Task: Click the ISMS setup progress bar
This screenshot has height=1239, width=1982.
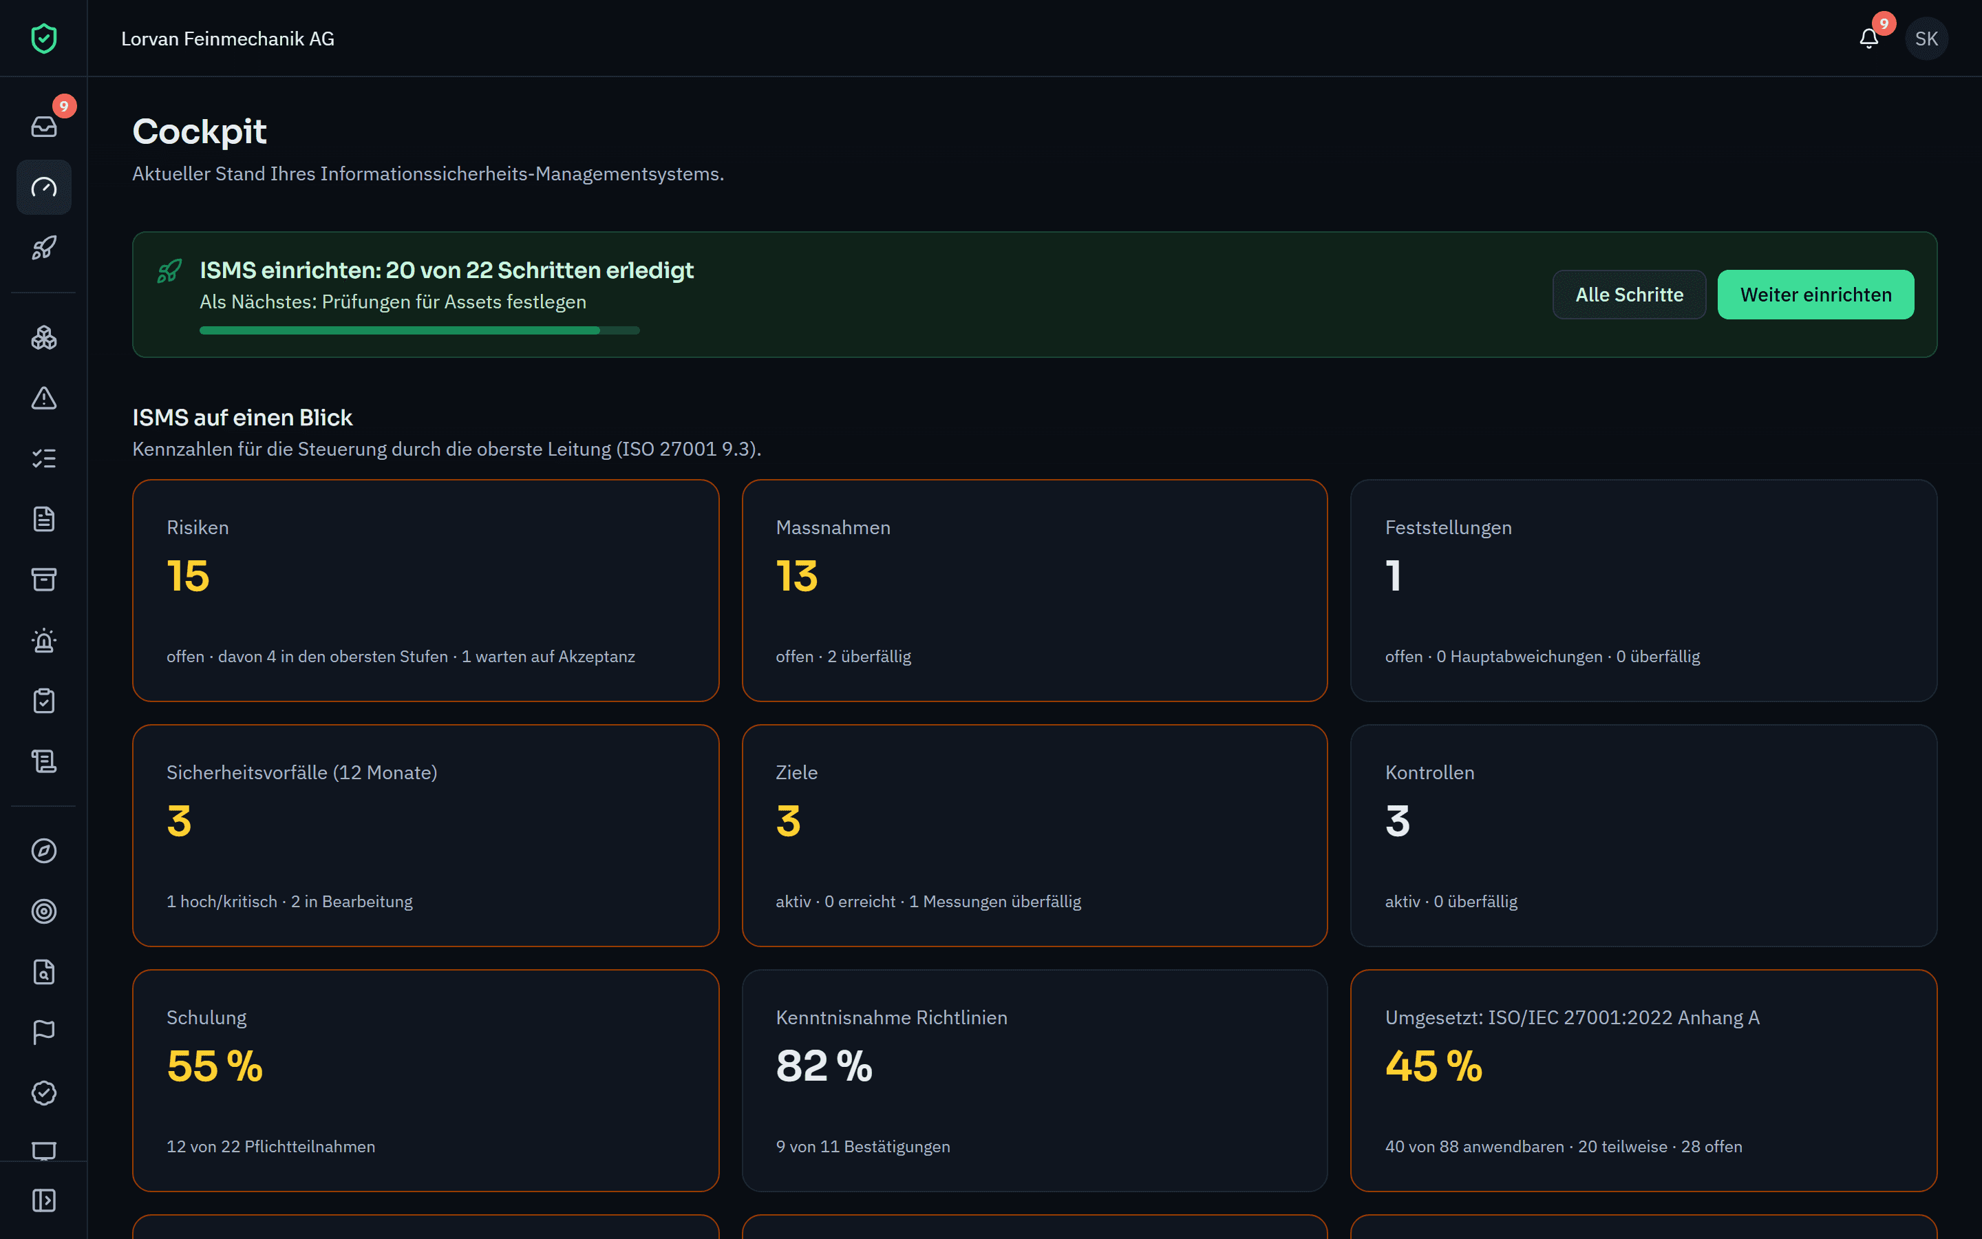Action: point(419,330)
